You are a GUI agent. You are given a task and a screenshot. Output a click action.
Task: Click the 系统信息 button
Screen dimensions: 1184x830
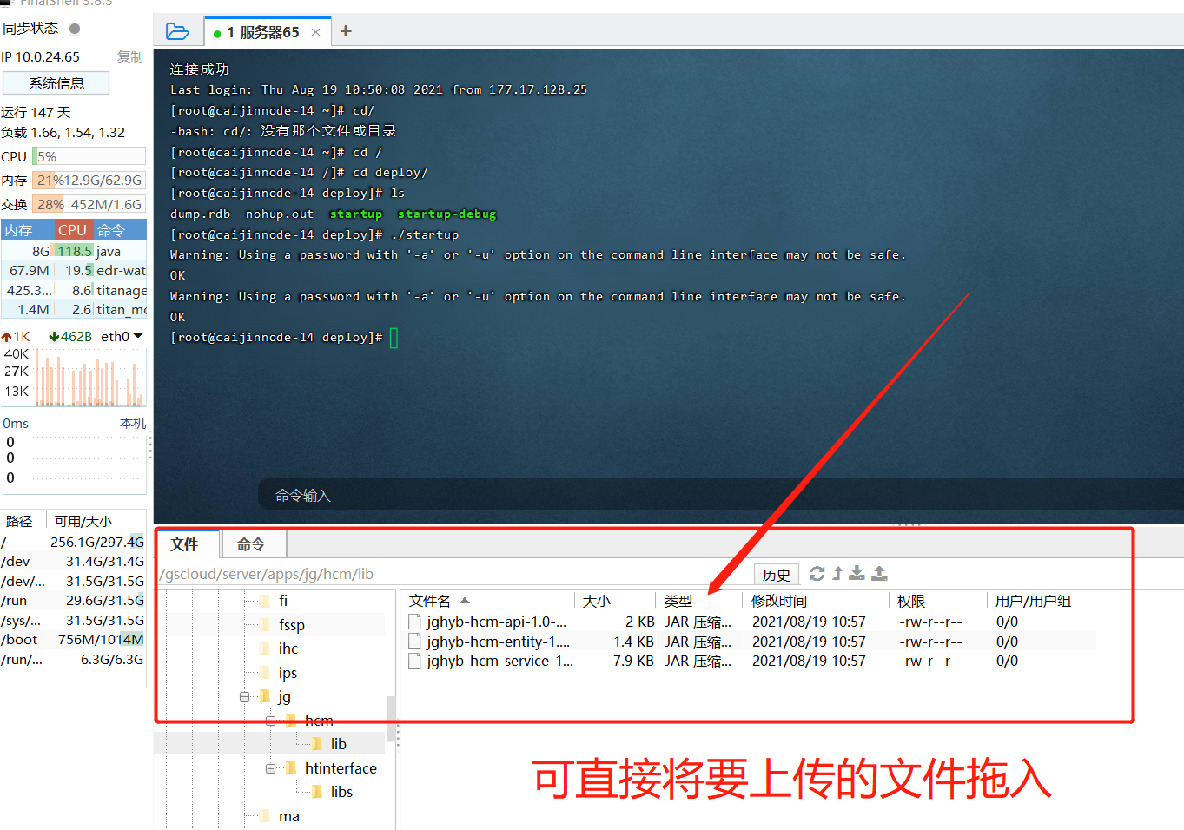point(56,82)
